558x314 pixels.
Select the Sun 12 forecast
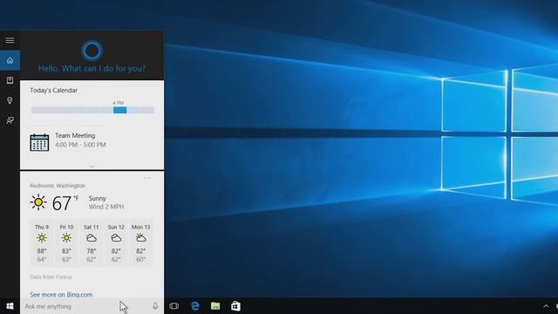point(116,244)
